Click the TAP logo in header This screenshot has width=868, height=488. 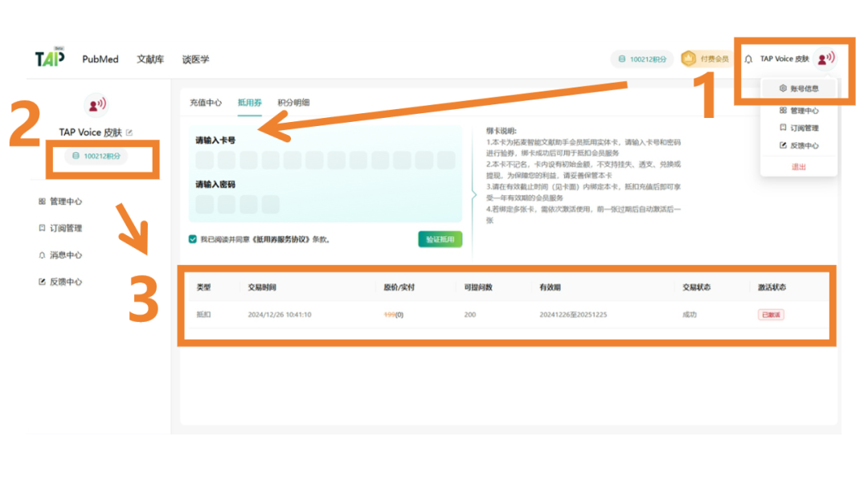pyautogui.click(x=50, y=58)
